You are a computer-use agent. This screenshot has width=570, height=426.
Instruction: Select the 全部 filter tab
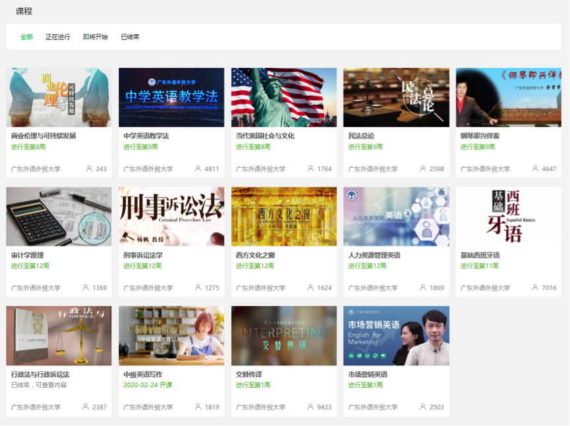click(x=26, y=37)
